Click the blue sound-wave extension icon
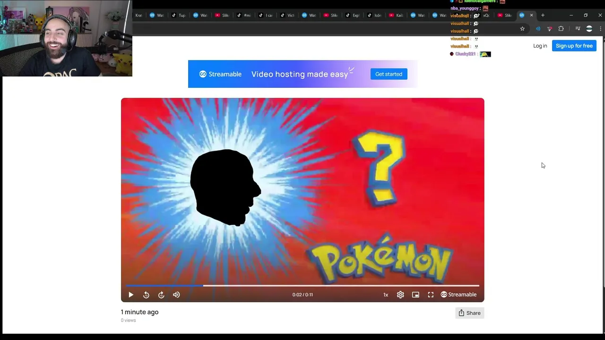This screenshot has height=340, width=605. [538, 29]
